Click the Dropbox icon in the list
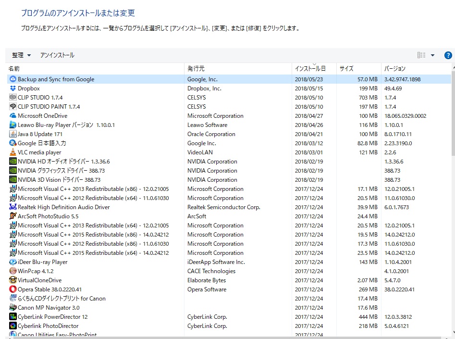The height and width of the screenshot is (339, 455). [x=13, y=88]
